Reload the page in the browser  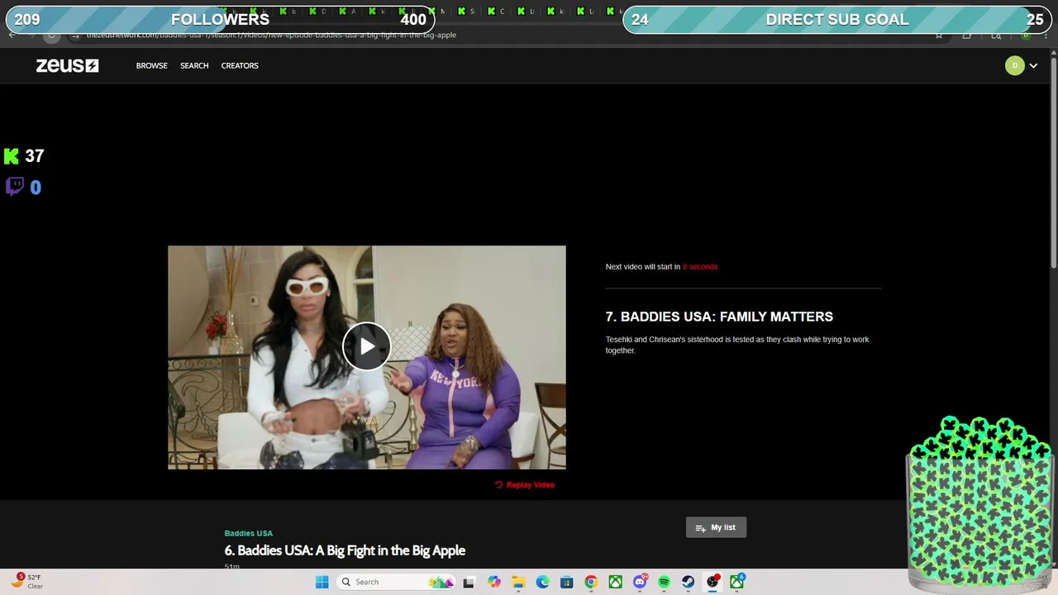pyautogui.click(x=51, y=35)
